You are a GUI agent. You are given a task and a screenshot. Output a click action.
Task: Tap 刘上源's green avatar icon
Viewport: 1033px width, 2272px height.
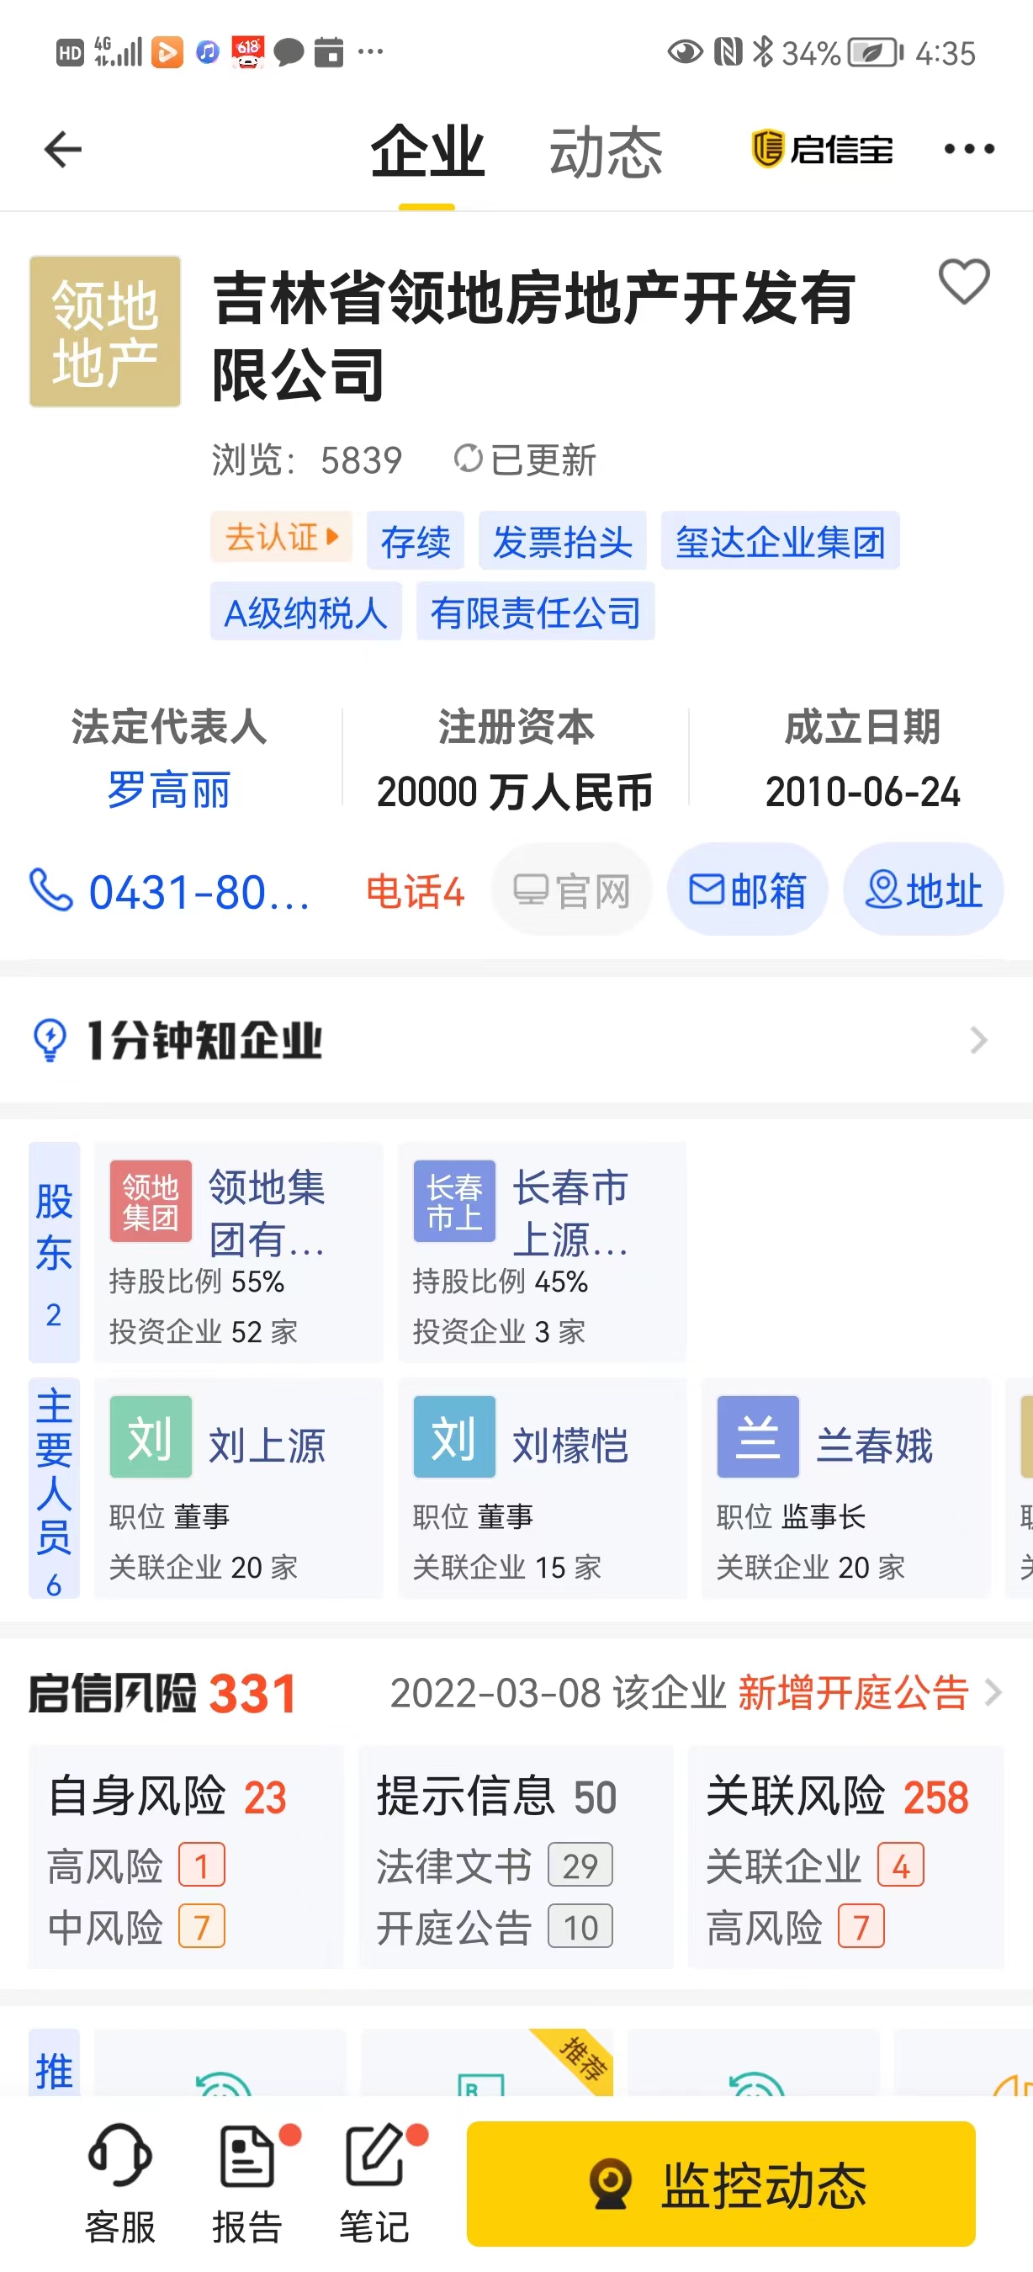click(151, 1436)
